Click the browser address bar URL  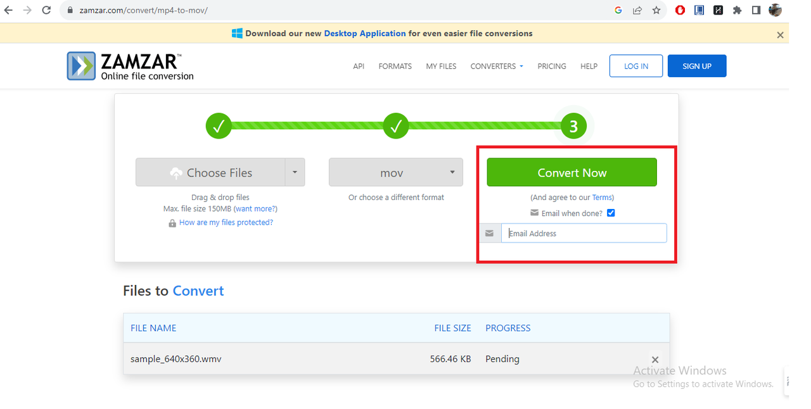pos(144,11)
